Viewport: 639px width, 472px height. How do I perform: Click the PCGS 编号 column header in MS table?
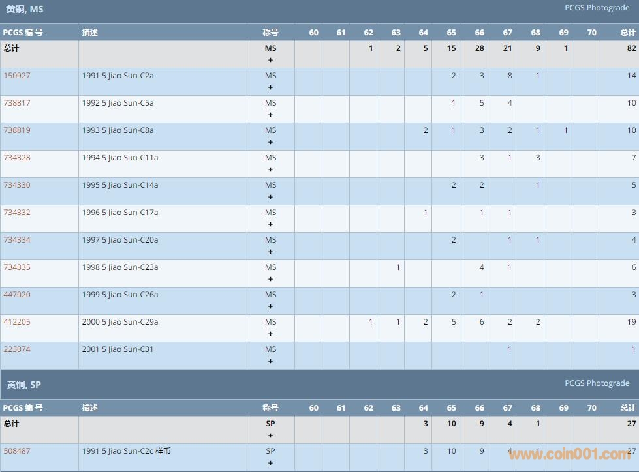pyautogui.click(x=23, y=33)
